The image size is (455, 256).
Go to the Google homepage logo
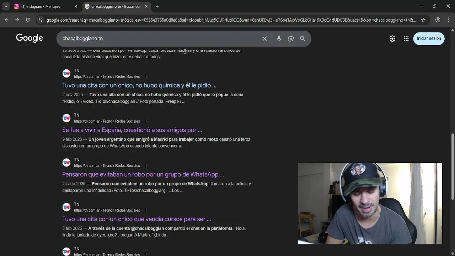(x=30, y=38)
